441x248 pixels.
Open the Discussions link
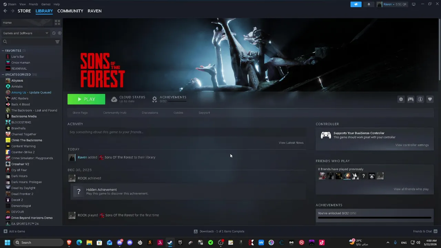click(x=150, y=113)
